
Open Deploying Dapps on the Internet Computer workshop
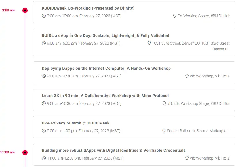pos(106,68)
